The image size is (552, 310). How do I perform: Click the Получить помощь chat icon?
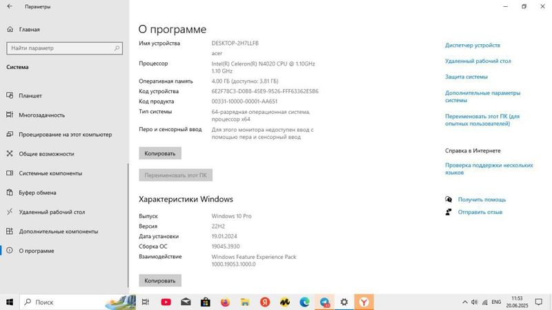[448, 200]
